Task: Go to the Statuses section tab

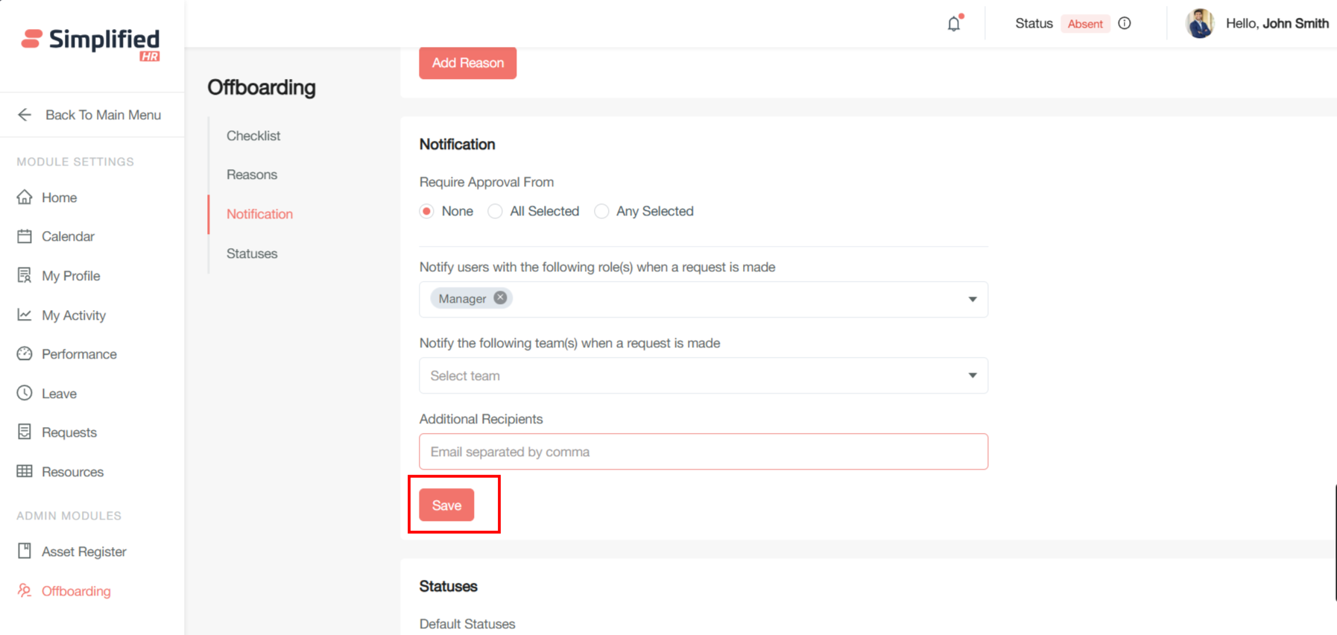Action: click(x=252, y=253)
